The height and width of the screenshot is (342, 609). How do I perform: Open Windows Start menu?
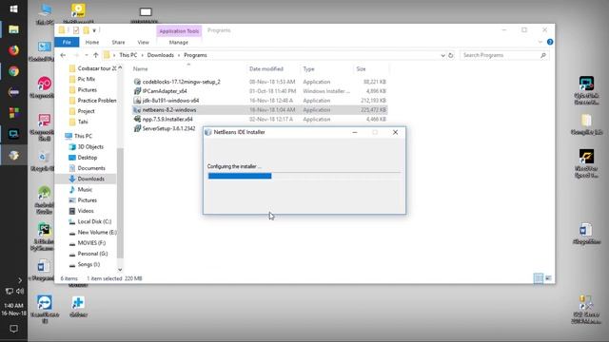13,9
